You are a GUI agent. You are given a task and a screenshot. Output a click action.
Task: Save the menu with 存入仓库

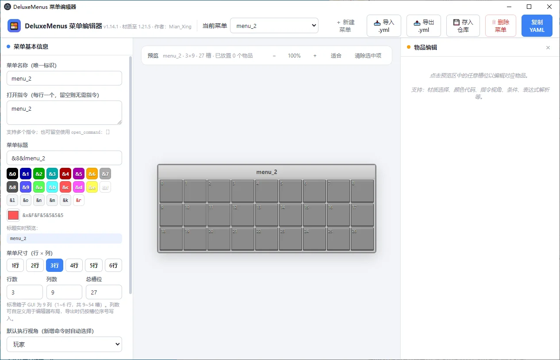pos(463,26)
